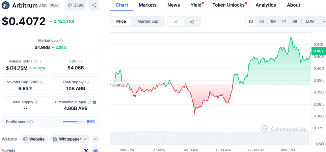Switch to line chart view icon
The width and height of the screenshot is (326, 152).
tap(176, 21)
